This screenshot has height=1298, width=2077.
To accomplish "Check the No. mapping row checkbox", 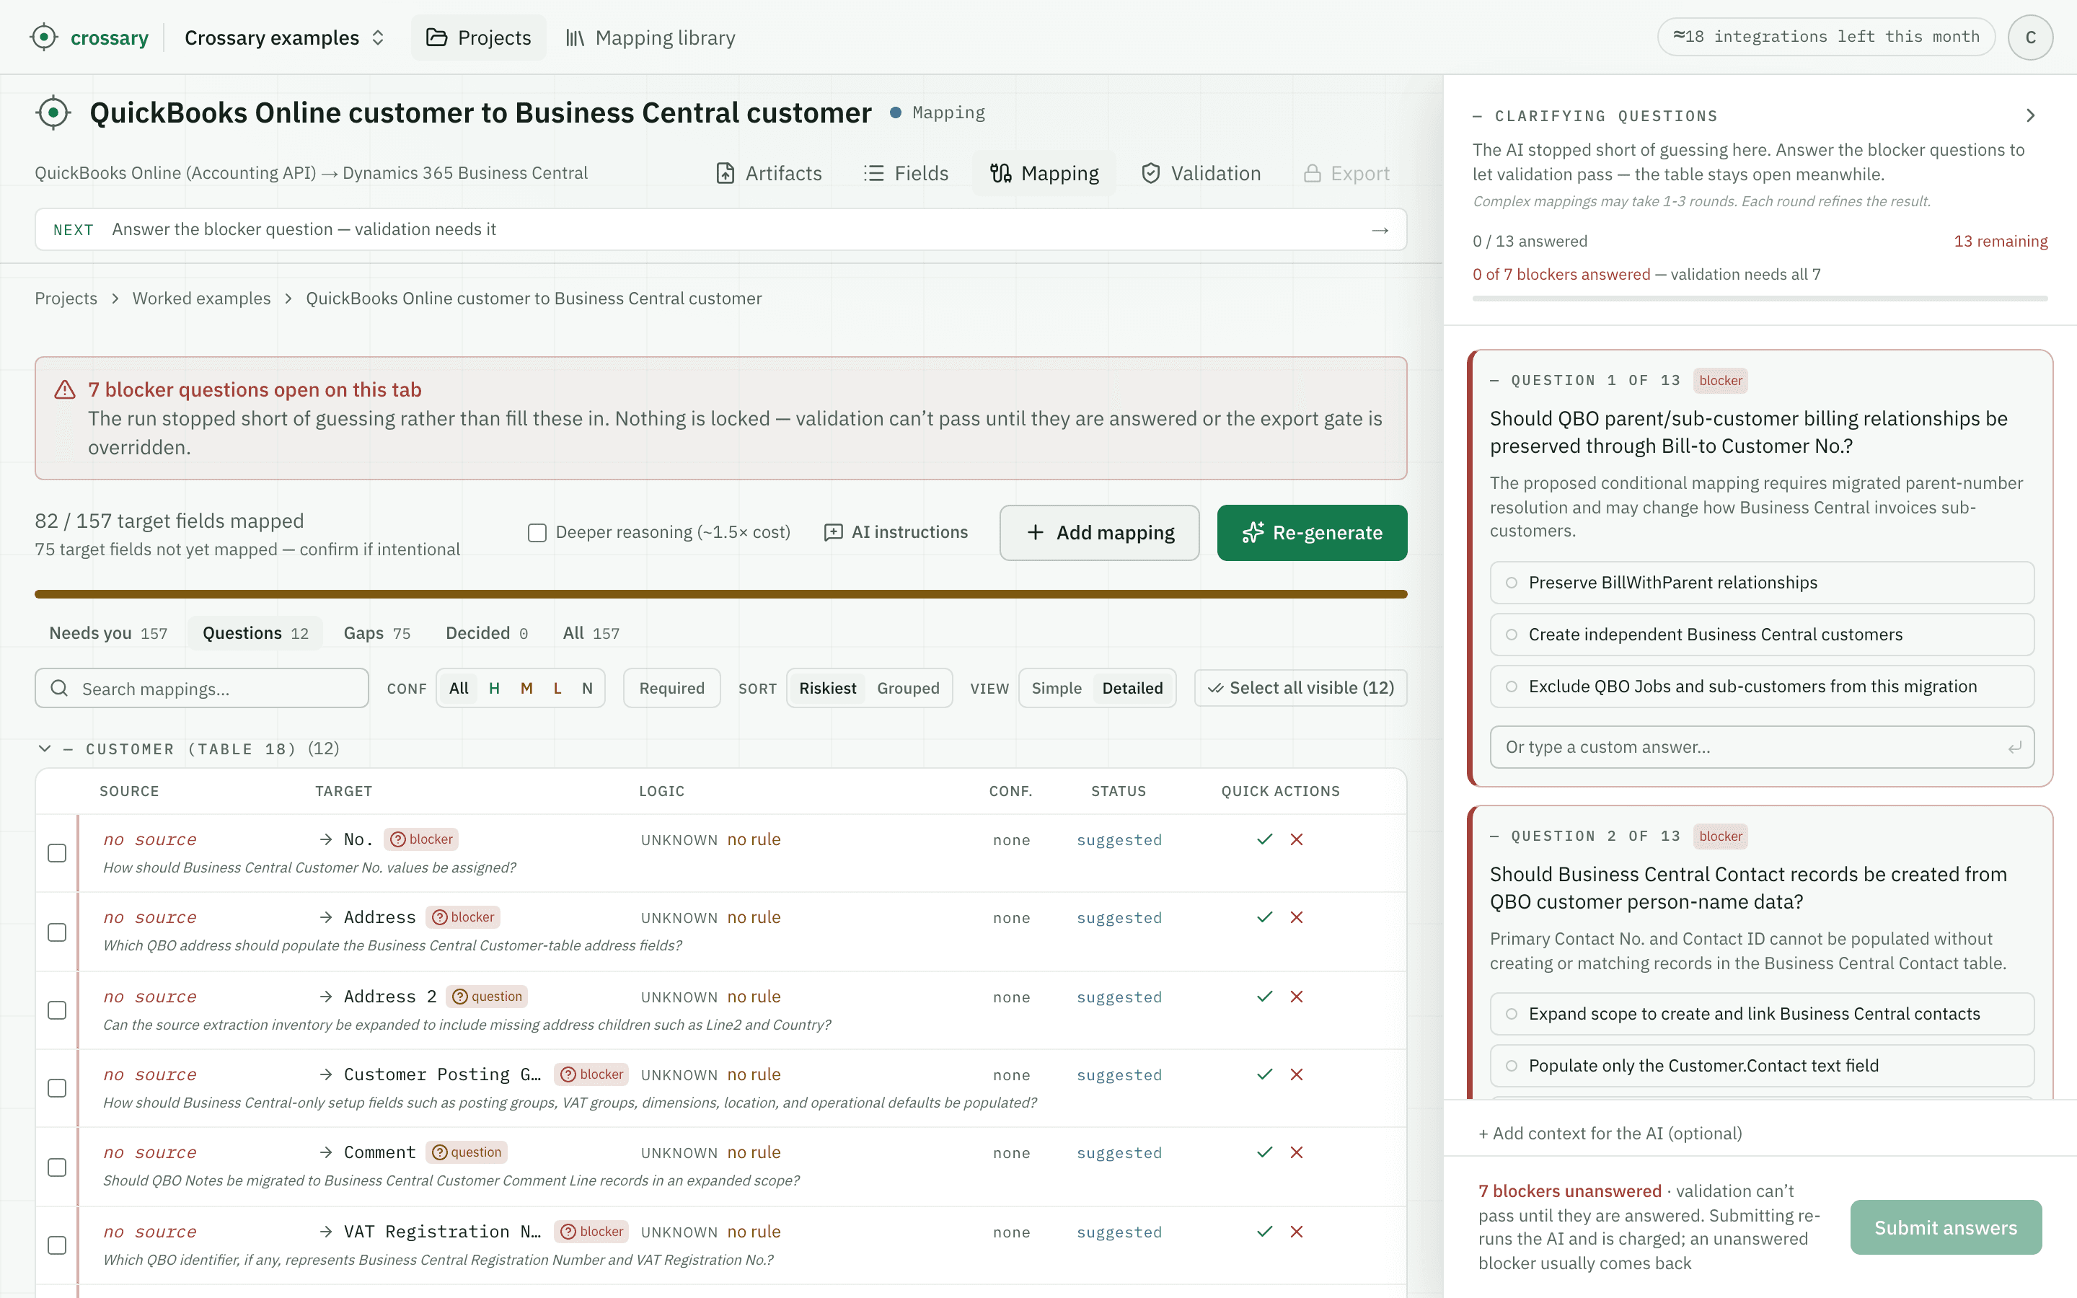I will [x=57, y=853].
